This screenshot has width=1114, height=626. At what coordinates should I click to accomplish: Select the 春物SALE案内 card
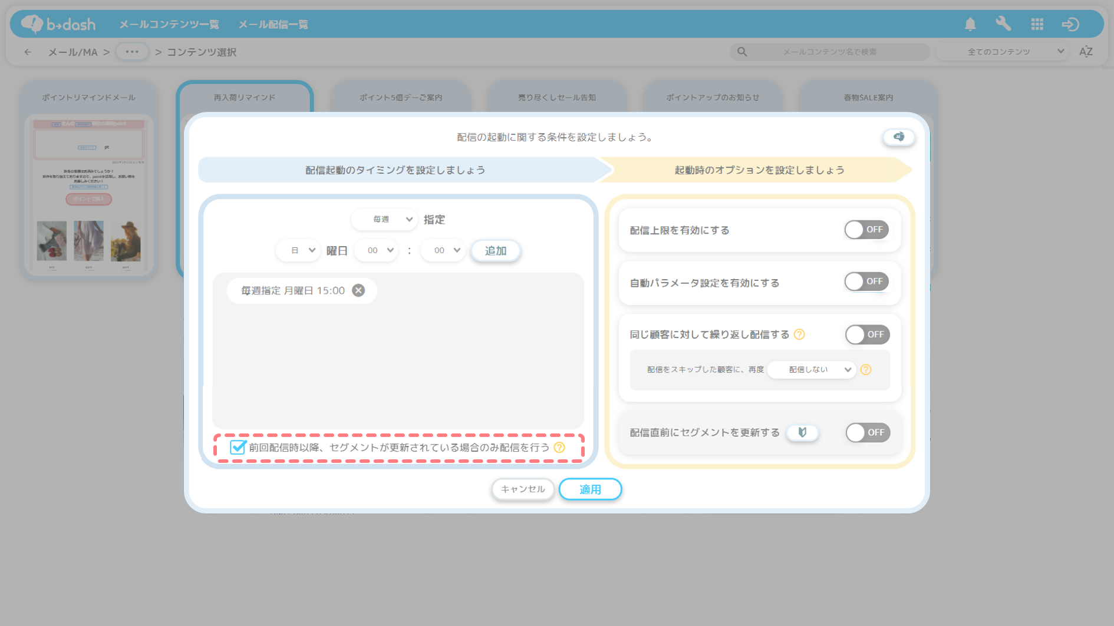[x=868, y=97]
